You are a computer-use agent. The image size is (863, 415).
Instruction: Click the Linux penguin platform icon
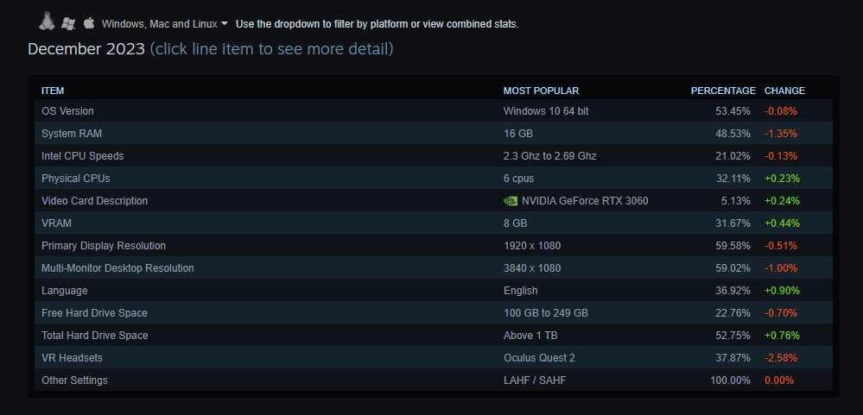48,22
